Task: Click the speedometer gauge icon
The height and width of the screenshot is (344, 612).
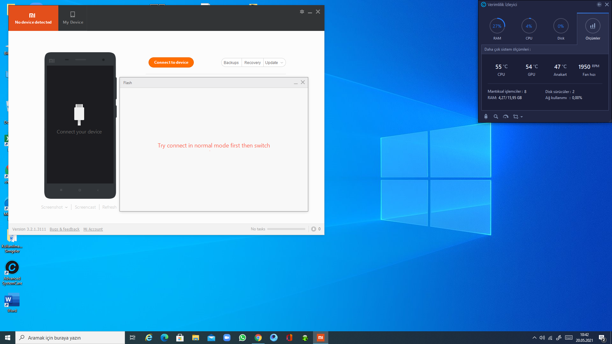Action: click(506, 117)
